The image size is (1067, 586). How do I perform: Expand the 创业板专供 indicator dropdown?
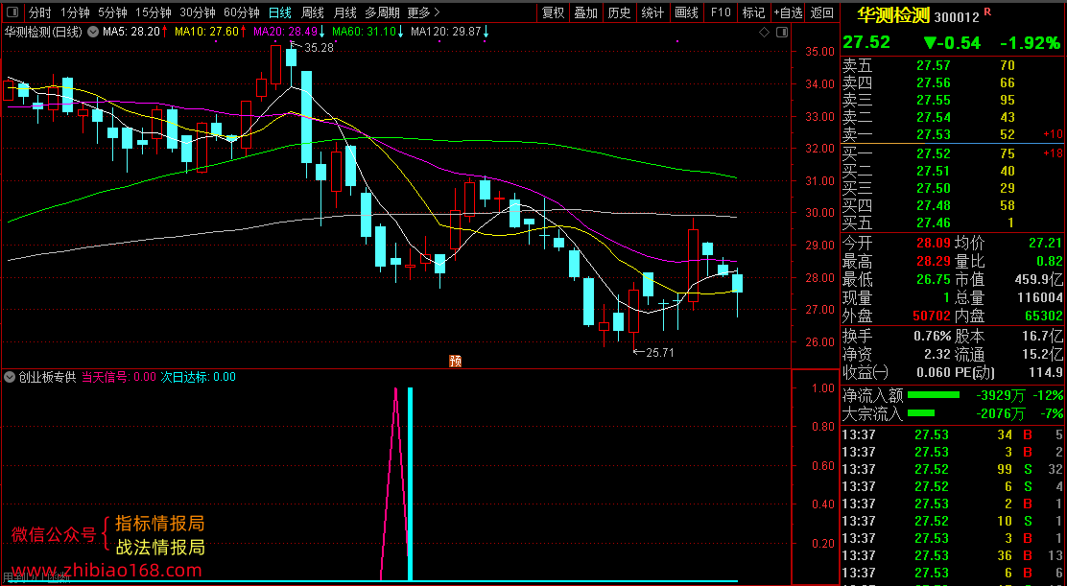pyautogui.click(x=11, y=377)
